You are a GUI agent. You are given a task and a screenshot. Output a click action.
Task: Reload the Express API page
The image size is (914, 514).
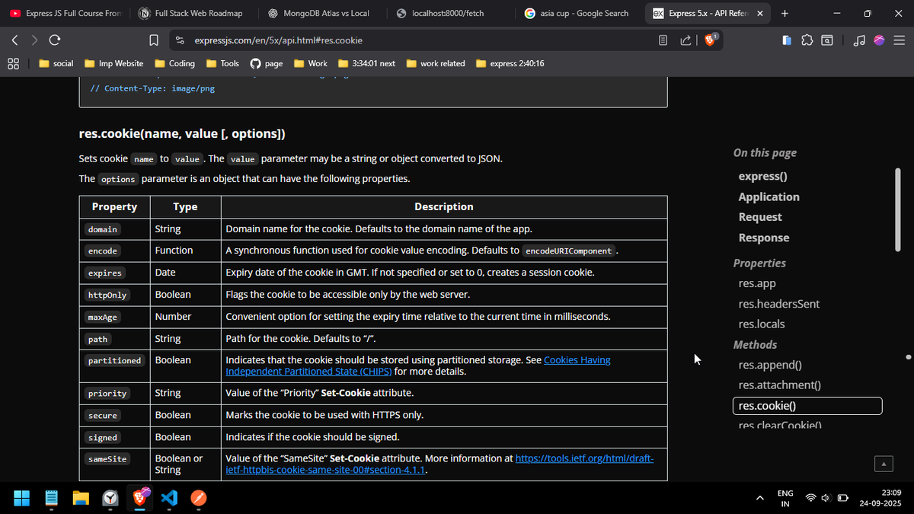click(x=54, y=40)
